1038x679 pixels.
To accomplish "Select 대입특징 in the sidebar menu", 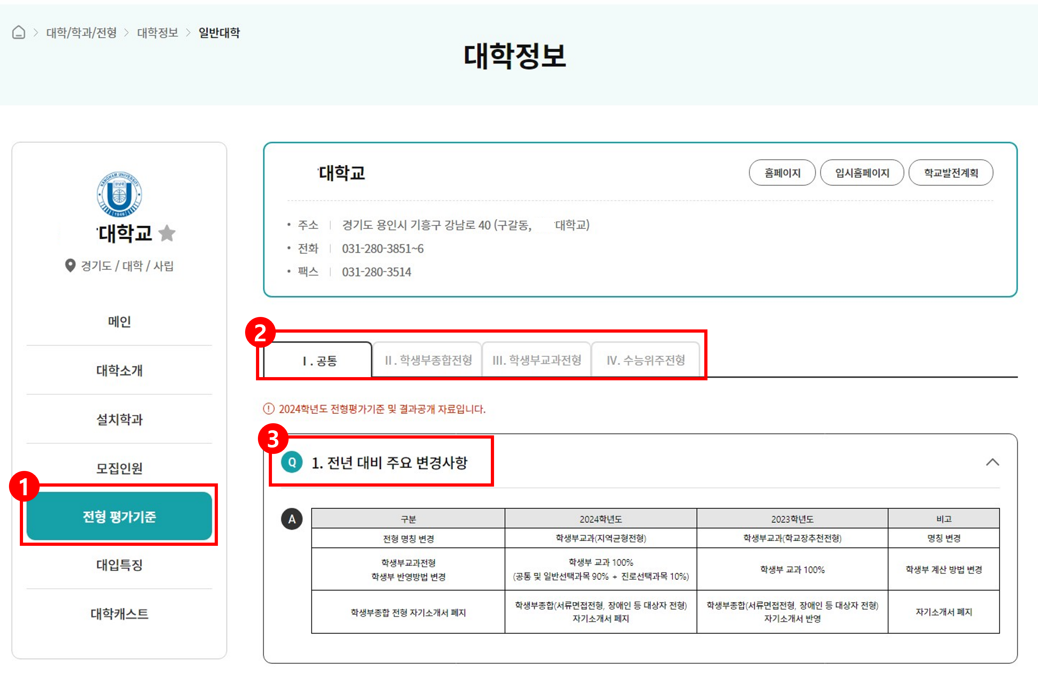I will 119,565.
